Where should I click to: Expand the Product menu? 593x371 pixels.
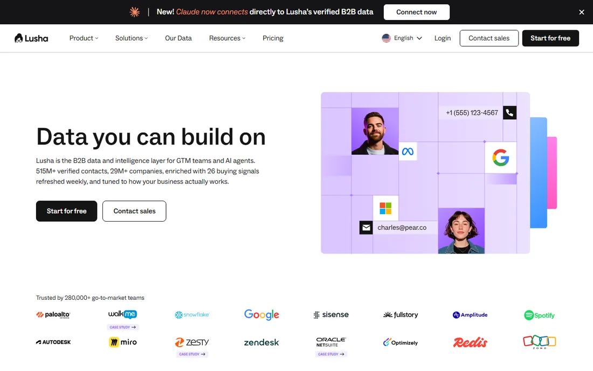click(84, 38)
